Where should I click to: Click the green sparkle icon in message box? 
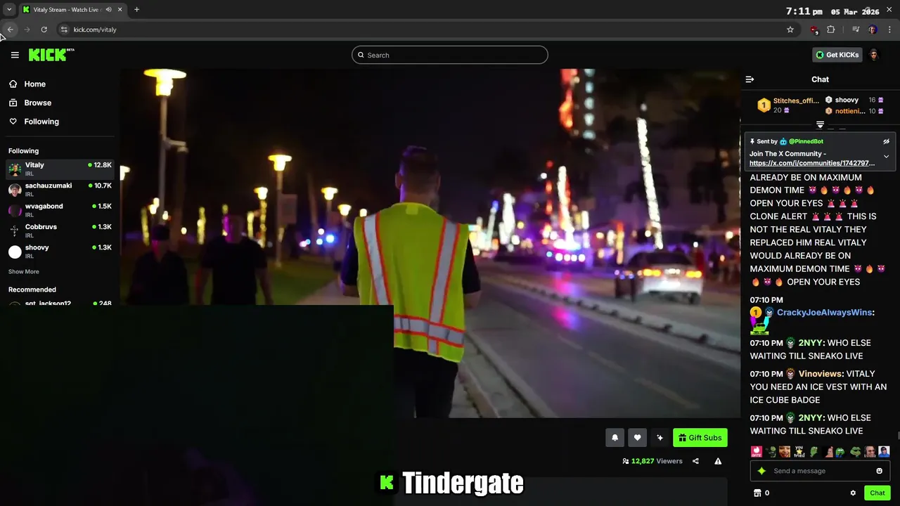tap(761, 471)
